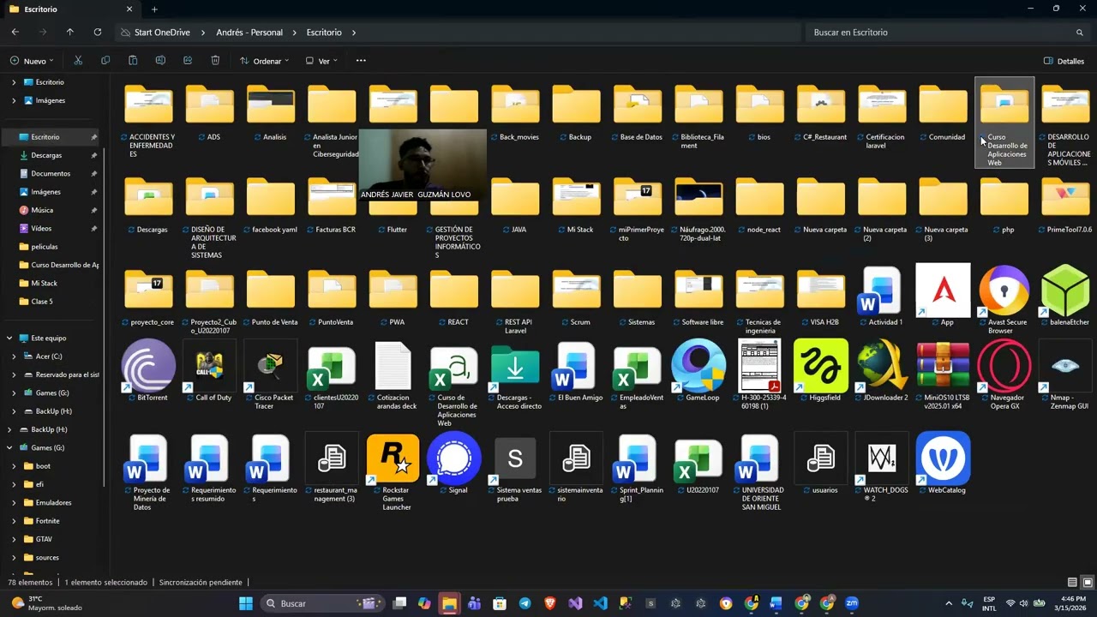The height and width of the screenshot is (617, 1097).
Task: Click the Nuevo button
Action: [31, 61]
